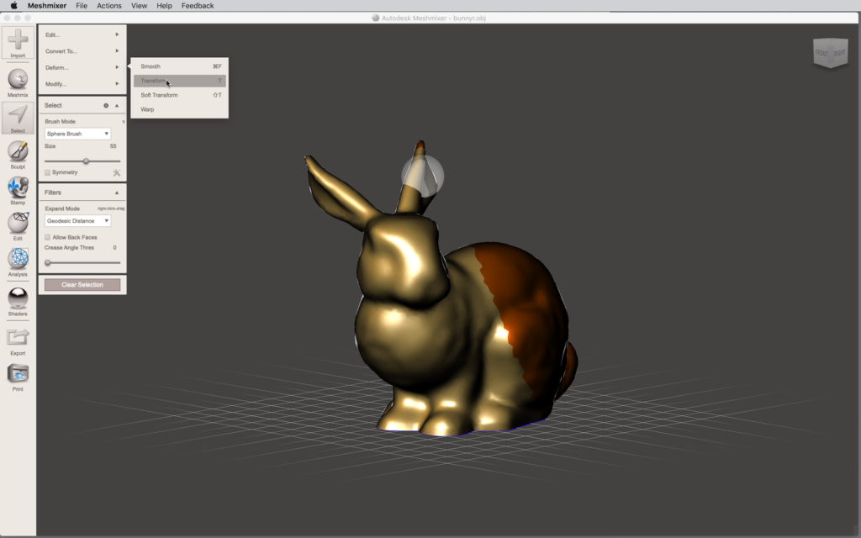Screen dimensions: 861x538
Task: Choose Soft Transform from Deform submenu
Action: coord(160,95)
